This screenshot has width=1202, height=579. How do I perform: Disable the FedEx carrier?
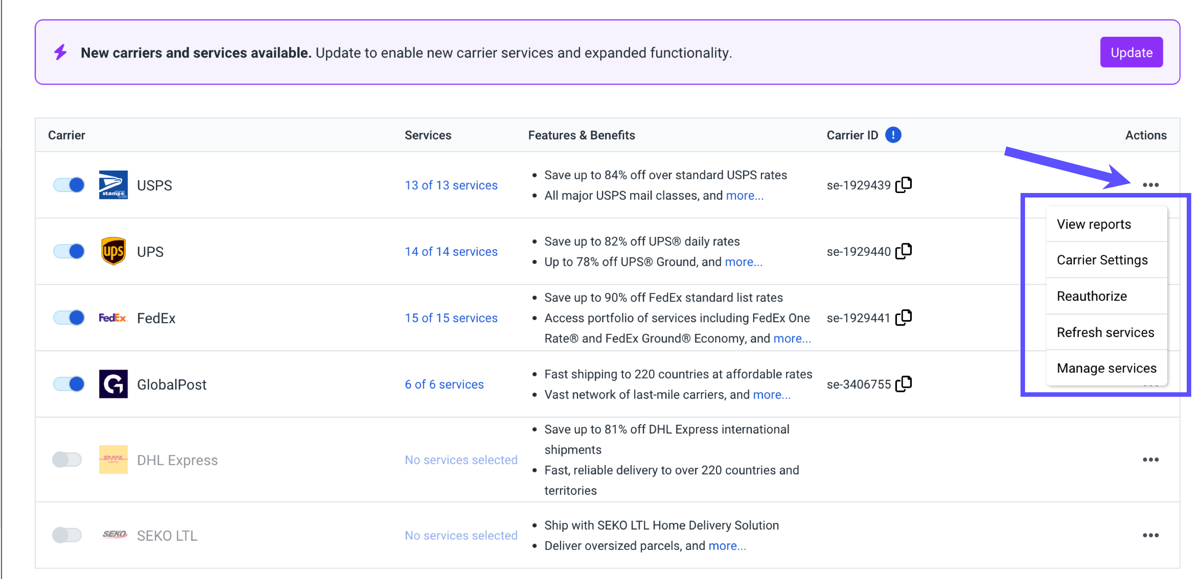coord(68,317)
